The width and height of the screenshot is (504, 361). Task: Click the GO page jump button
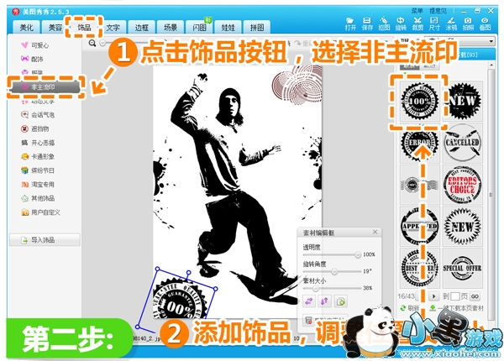click(x=475, y=296)
